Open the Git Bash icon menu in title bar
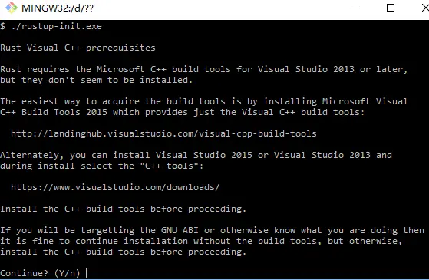The image size is (429, 280). tap(12, 8)
